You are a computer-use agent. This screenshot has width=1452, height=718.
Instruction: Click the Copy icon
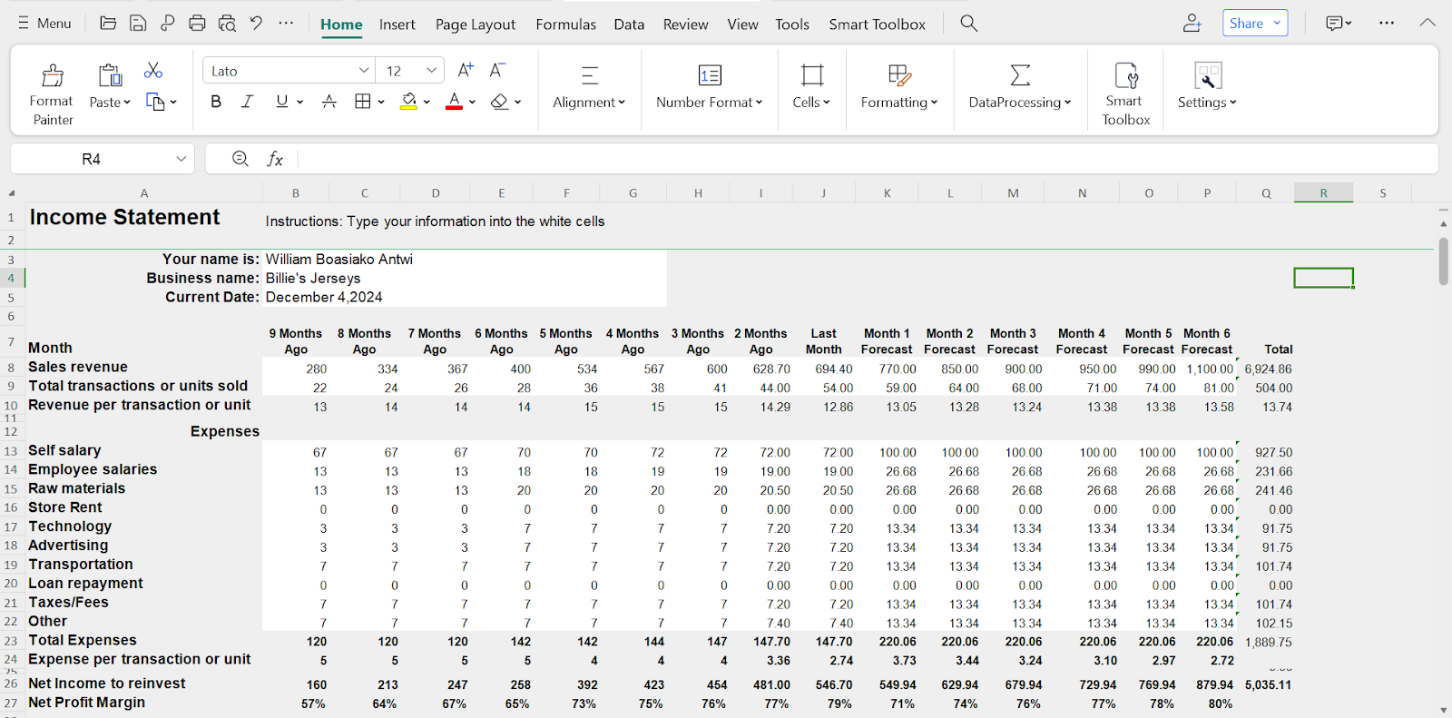[x=155, y=103]
